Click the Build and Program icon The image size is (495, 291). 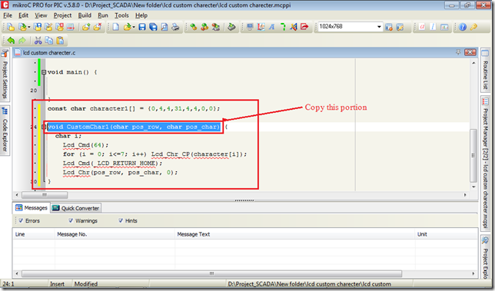[x=216, y=27]
